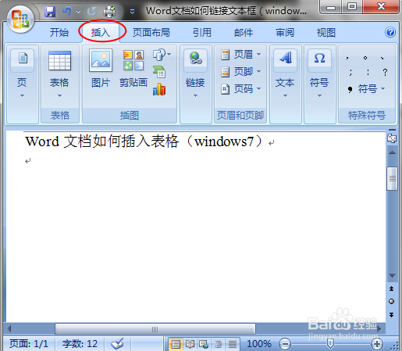Select the 插入 tab

pos(101,33)
